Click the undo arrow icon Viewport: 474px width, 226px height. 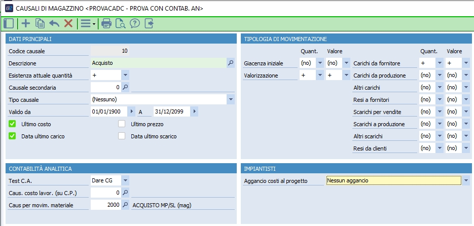(x=54, y=23)
